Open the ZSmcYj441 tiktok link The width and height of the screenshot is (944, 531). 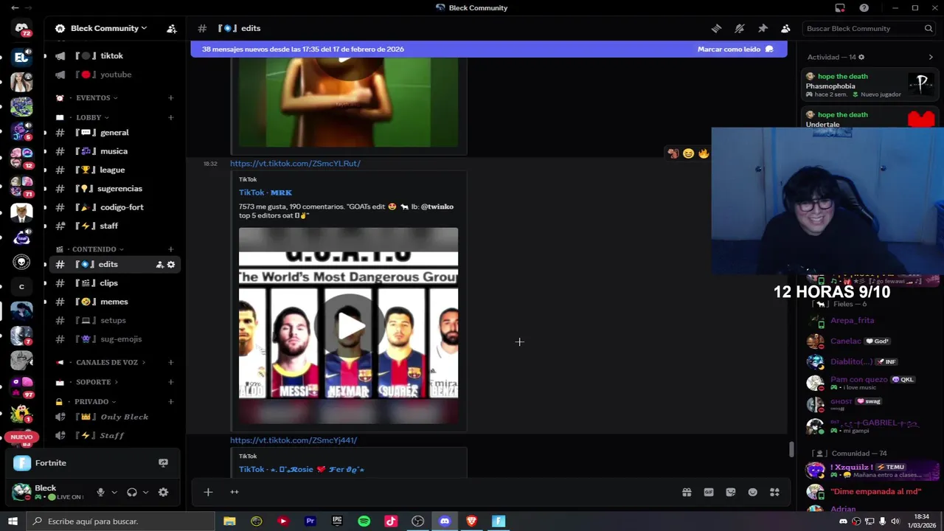(x=294, y=440)
